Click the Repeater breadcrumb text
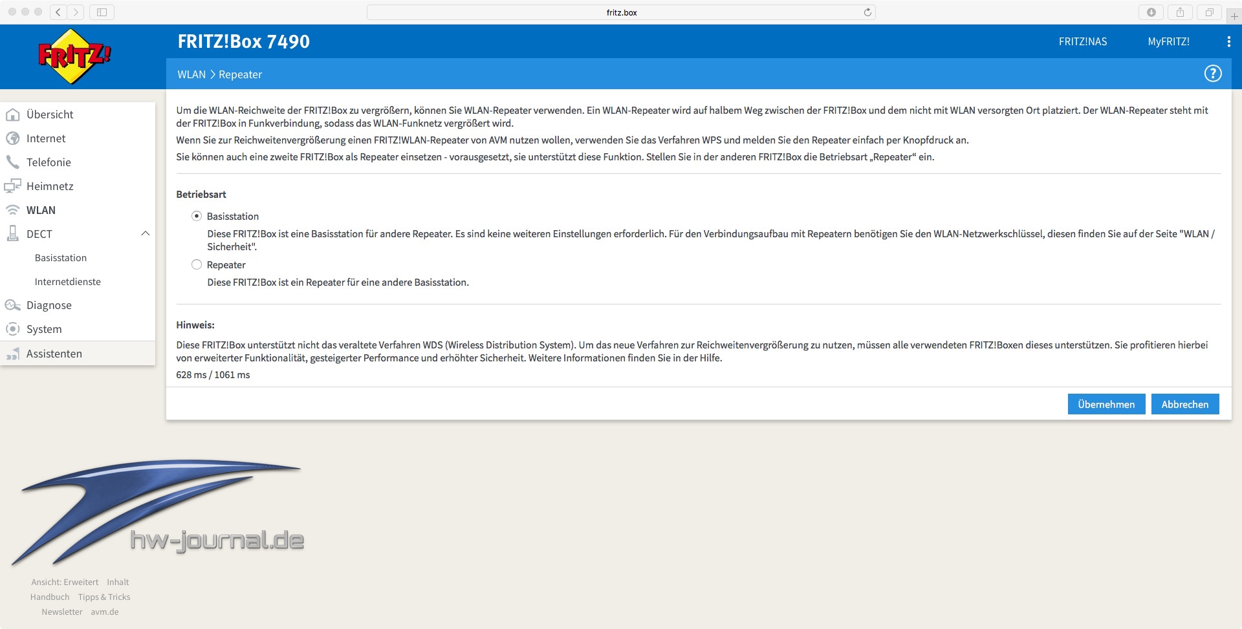 pos(240,74)
